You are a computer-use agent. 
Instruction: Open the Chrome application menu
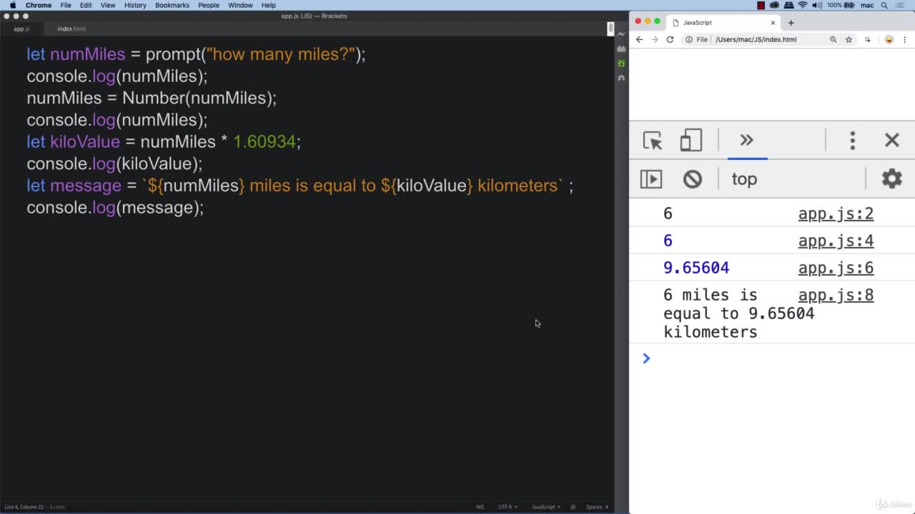click(x=39, y=5)
